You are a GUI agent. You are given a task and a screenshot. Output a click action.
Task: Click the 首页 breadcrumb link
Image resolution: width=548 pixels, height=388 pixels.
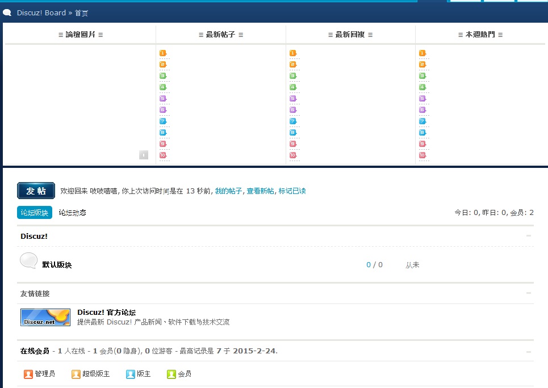pyautogui.click(x=81, y=13)
